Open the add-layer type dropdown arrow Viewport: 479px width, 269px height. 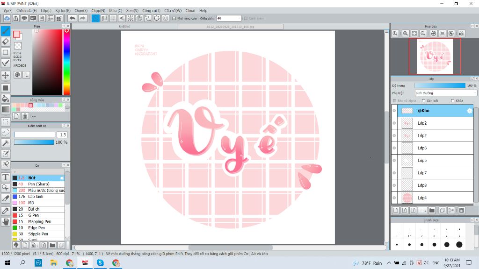coord(425,211)
